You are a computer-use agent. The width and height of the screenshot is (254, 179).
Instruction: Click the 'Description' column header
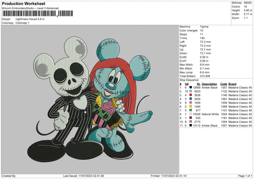pyautogui.click(x=209, y=84)
